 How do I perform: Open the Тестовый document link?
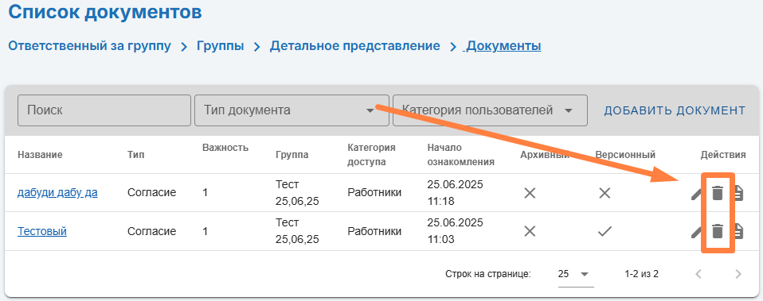pos(42,231)
